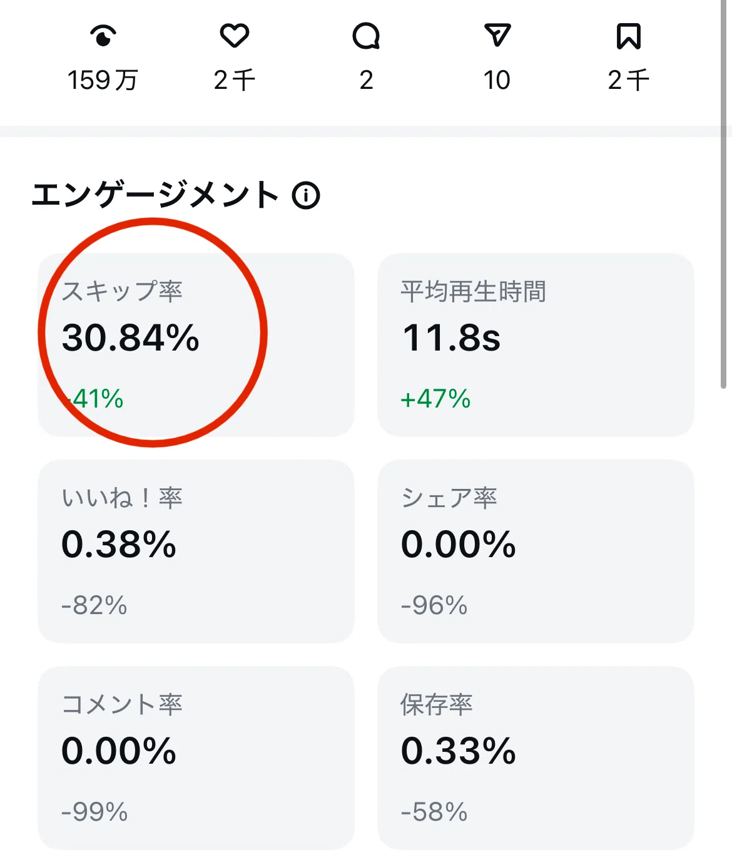732x862 pixels.
Task: Tap the views eye icon
Action: click(103, 36)
